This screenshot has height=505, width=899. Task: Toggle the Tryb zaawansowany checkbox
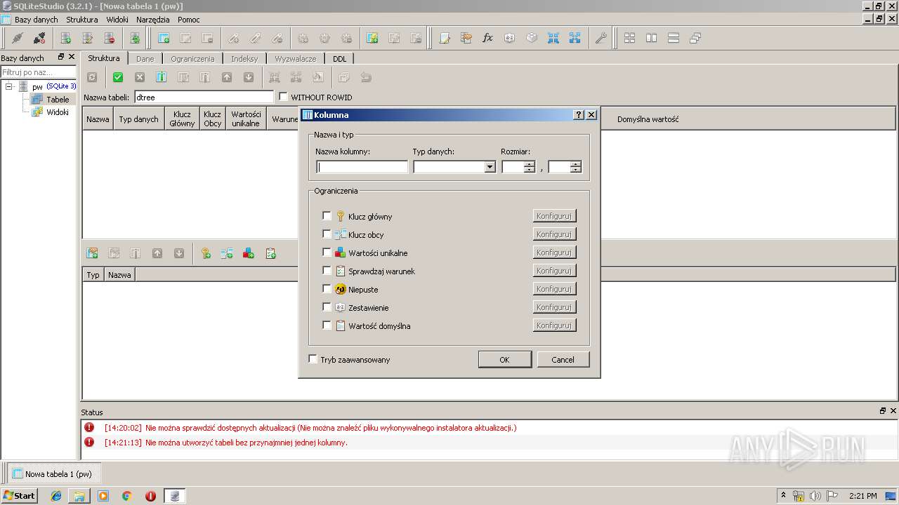coord(313,359)
